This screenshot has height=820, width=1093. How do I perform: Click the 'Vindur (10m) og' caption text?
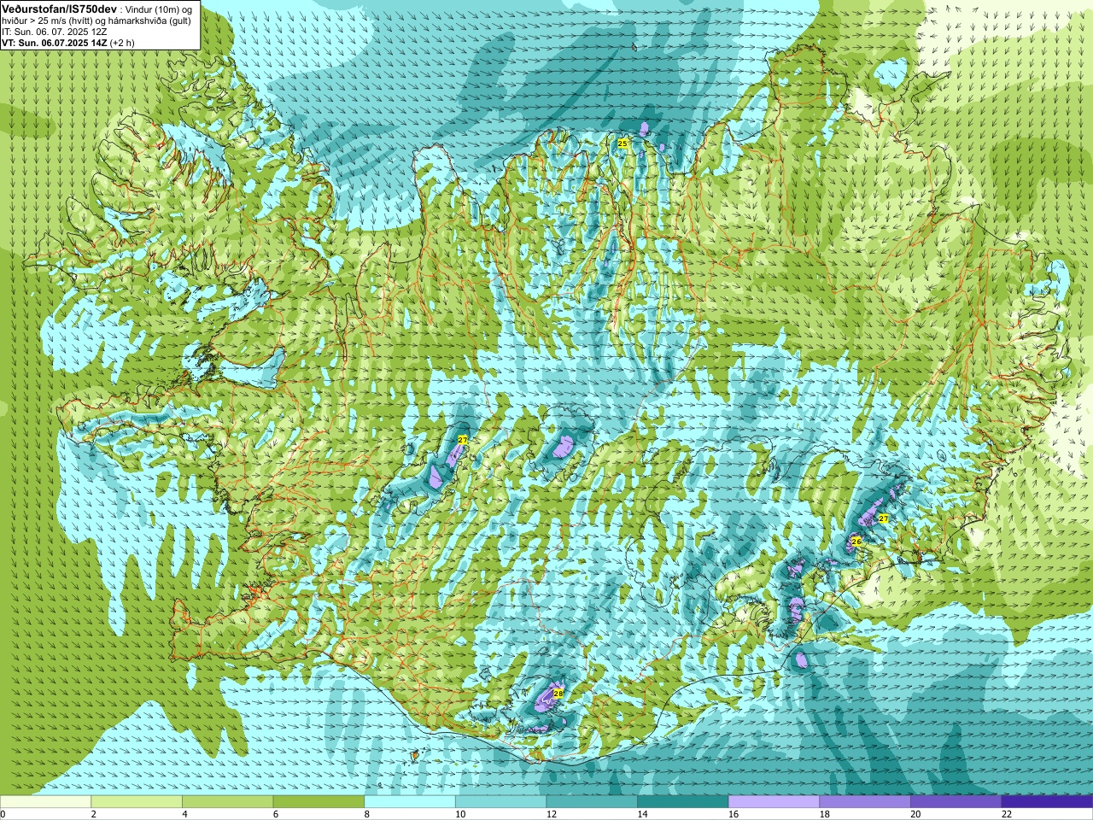pos(159,9)
